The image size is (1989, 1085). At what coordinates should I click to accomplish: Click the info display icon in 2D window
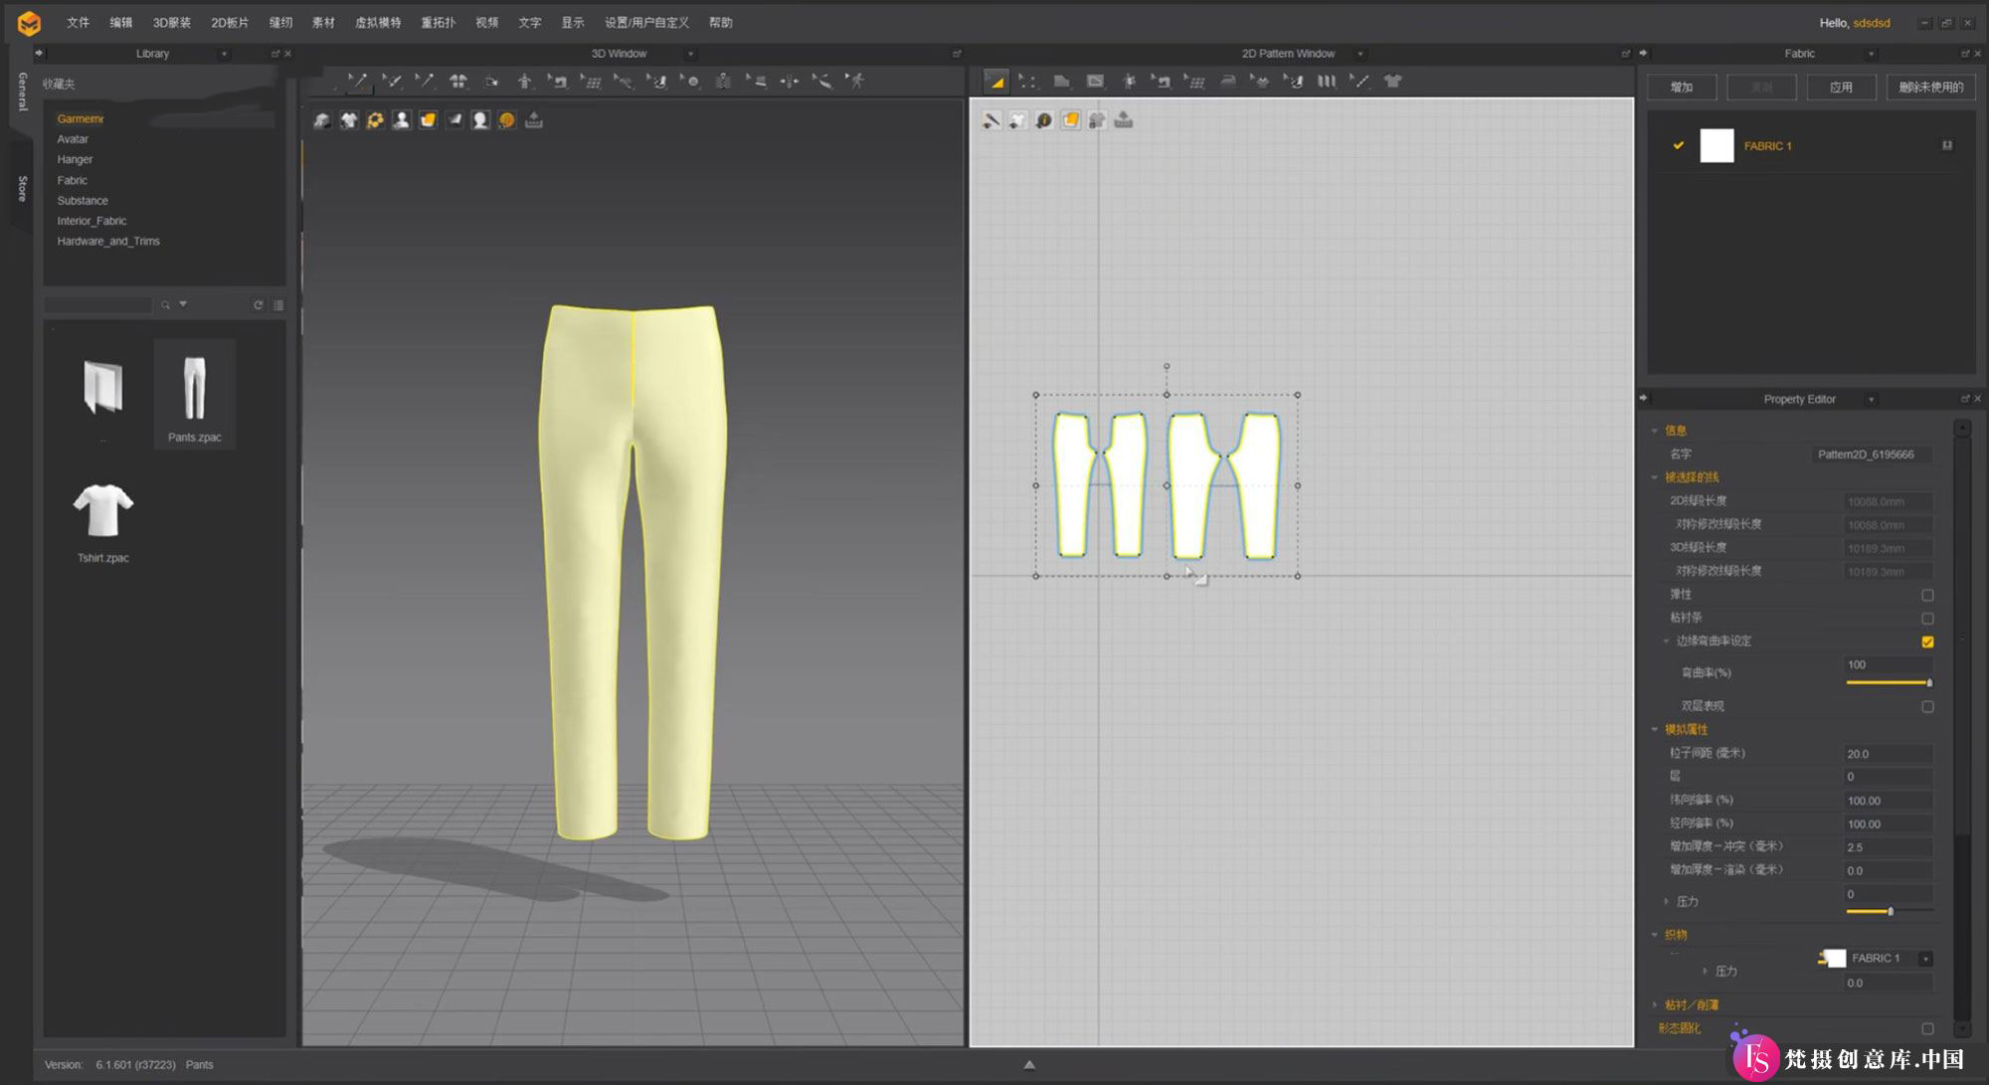click(x=1044, y=120)
